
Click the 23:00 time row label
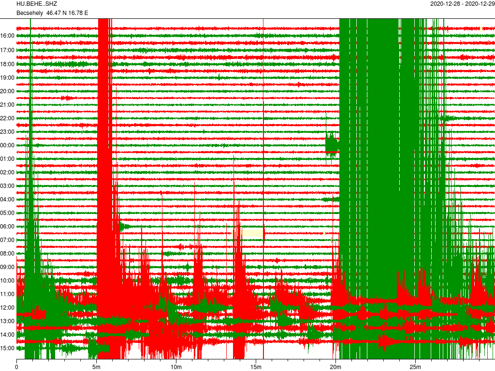click(7, 131)
